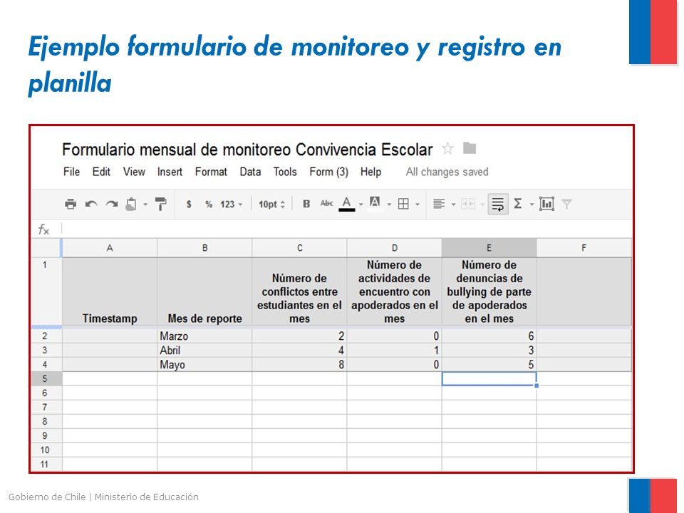Click the clipboard paste icon
This screenshot has height=513, width=684.
(x=131, y=204)
